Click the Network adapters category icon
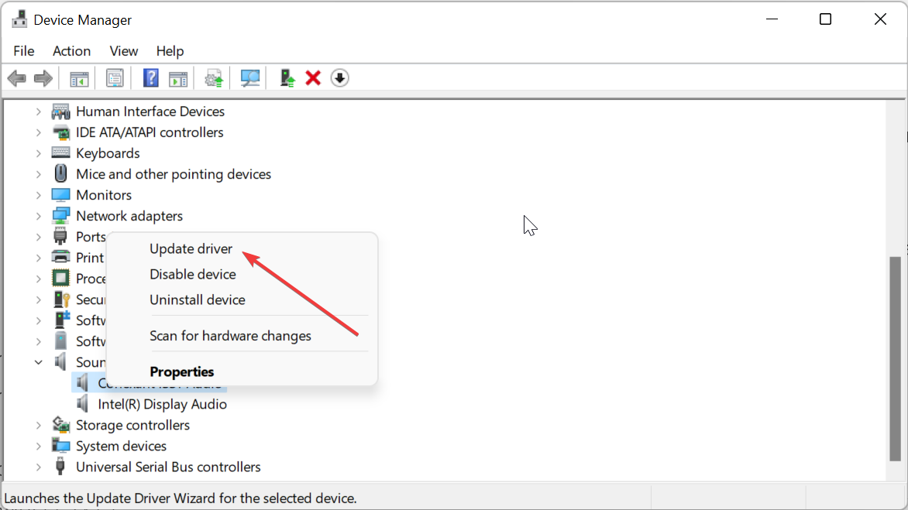The height and width of the screenshot is (510, 908). click(60, 216)
